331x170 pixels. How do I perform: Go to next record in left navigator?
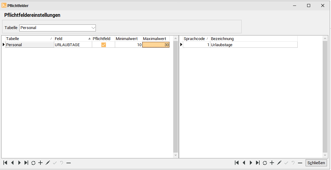(x=19, y=163)
